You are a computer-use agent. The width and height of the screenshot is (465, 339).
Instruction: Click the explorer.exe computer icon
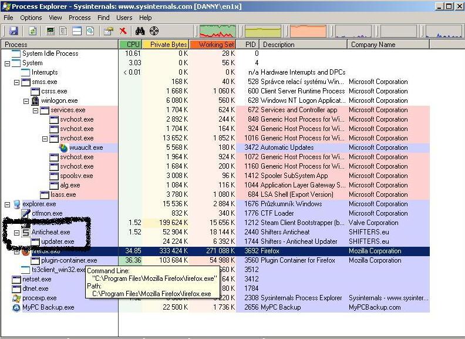pos(16,204)
